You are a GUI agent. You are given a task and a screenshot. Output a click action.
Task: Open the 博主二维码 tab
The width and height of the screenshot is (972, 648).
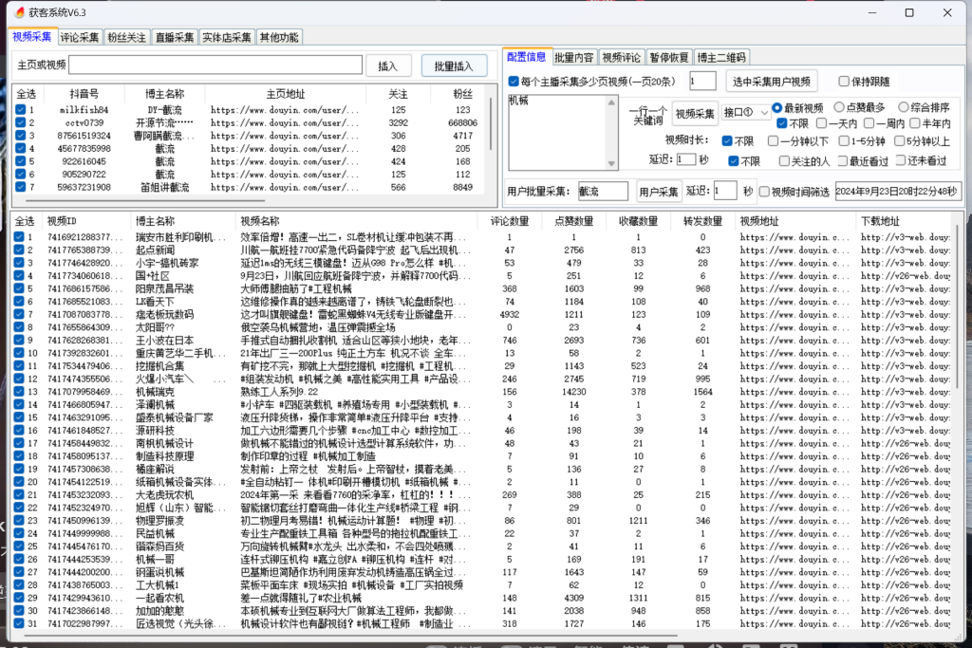coord(720,57)
